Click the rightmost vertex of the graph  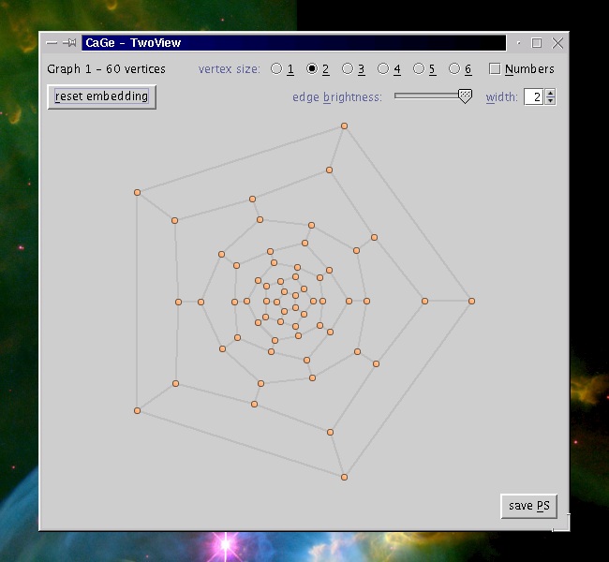click(471, 301)
